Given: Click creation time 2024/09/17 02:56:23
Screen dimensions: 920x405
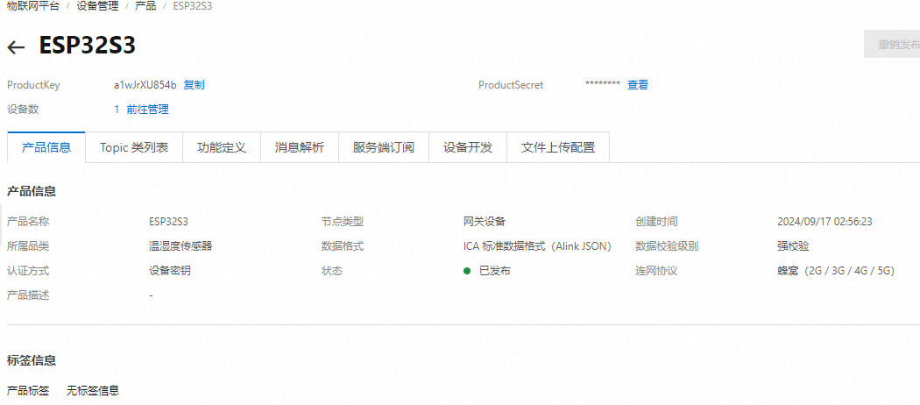Looking at the screenshot, I should pyautogui.click(x=825, y=222).
